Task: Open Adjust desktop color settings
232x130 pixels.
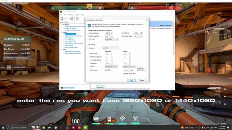Action: pyautogui.click(x=73, y=36)
